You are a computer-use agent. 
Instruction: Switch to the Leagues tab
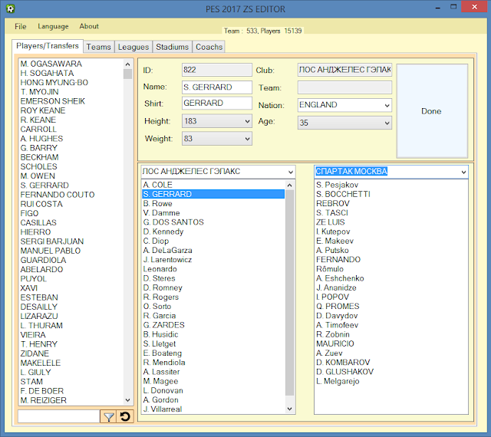133,47
